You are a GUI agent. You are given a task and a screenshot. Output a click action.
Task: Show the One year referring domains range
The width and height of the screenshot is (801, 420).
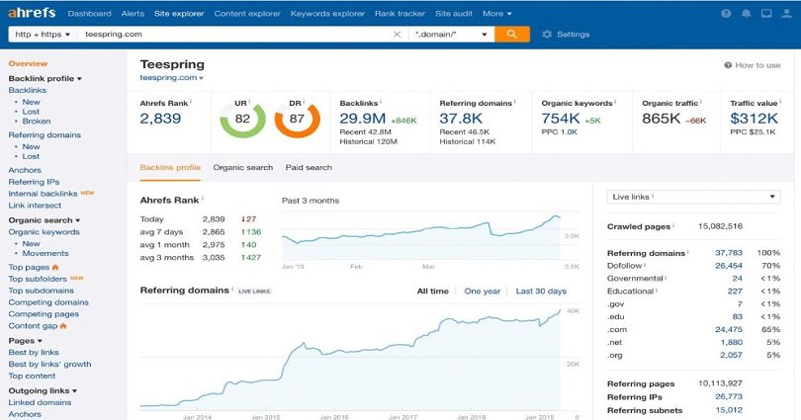click(x=483, y=291)
